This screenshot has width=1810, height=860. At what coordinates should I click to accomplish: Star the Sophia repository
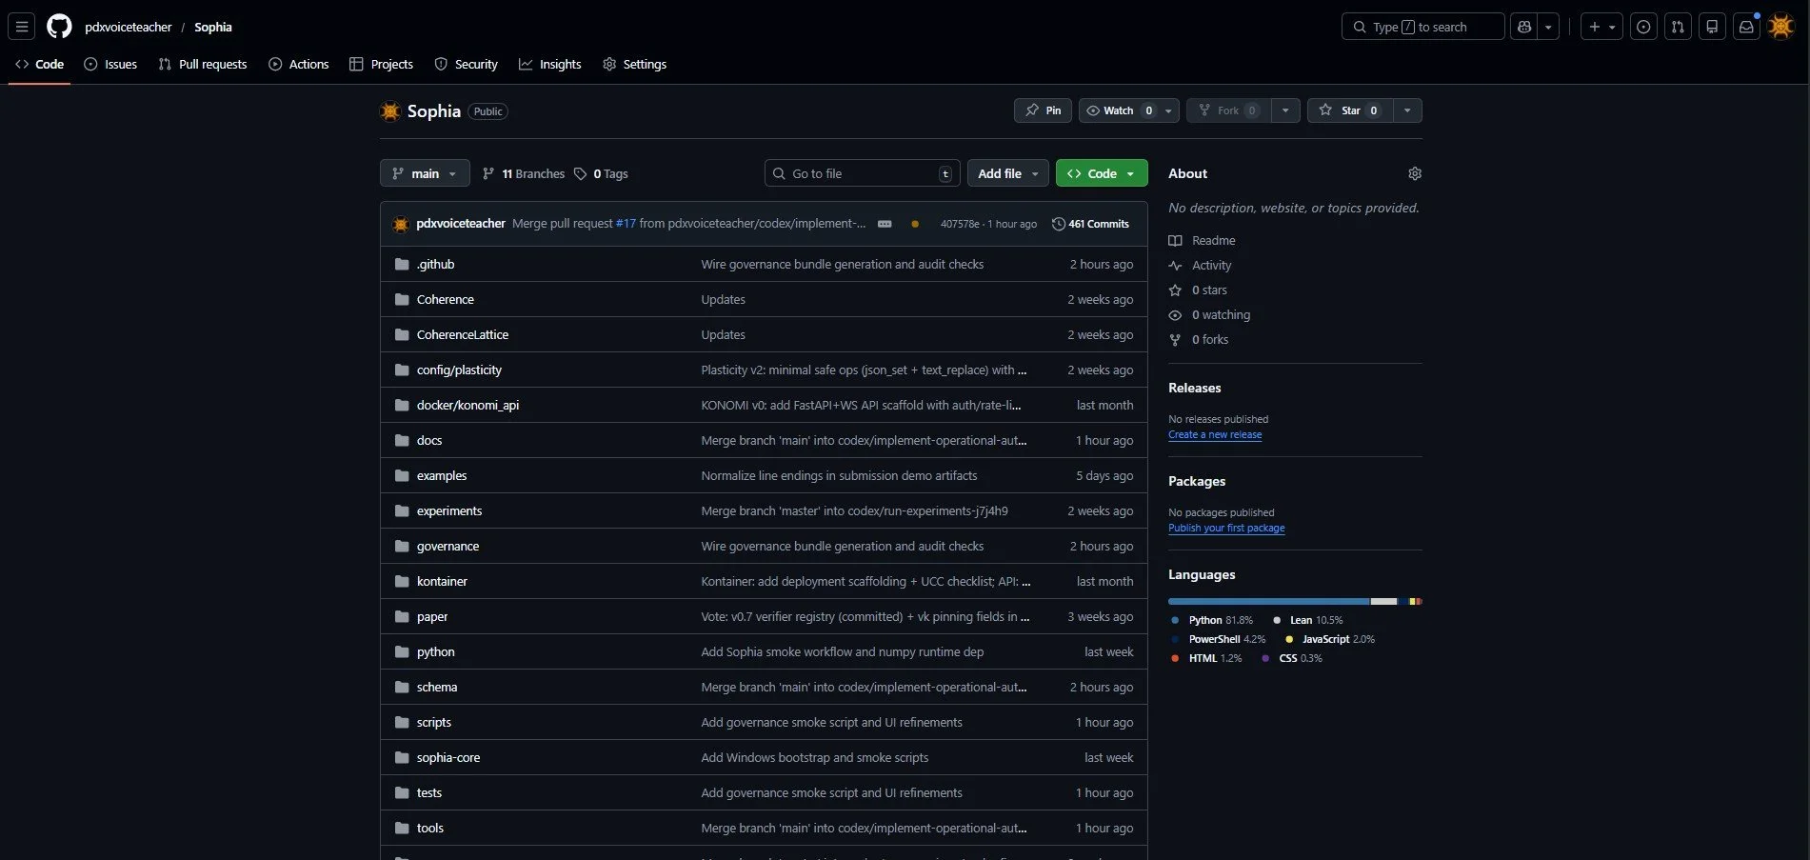(x=1350, y=110)
